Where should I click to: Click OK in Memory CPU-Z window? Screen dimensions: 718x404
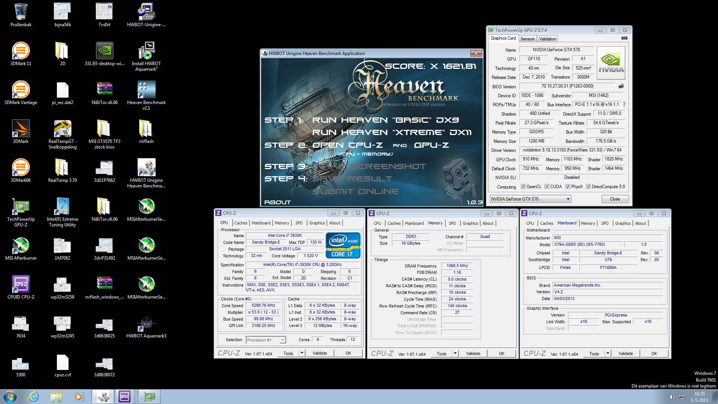pos(502,353)
